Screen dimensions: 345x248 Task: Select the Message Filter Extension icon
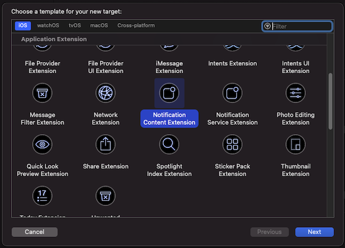pos(42,93)
